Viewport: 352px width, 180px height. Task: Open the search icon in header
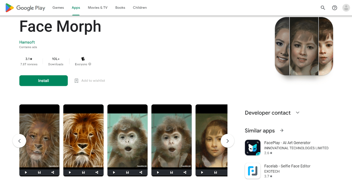323,8
